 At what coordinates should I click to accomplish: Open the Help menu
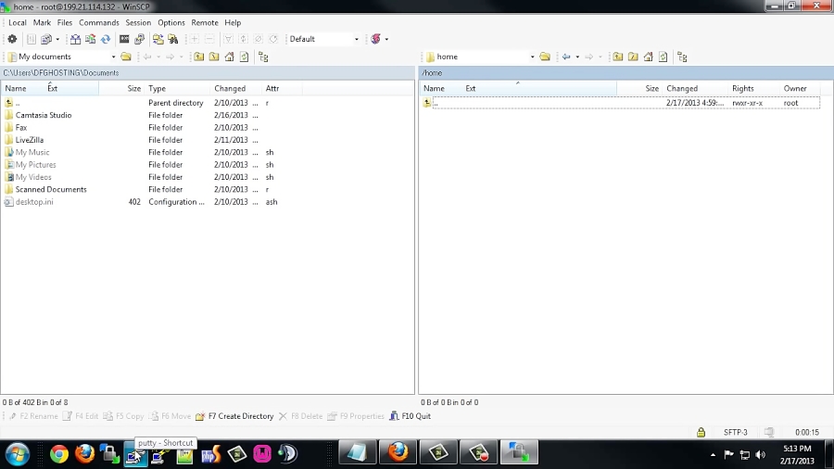[x=233, y=22]
